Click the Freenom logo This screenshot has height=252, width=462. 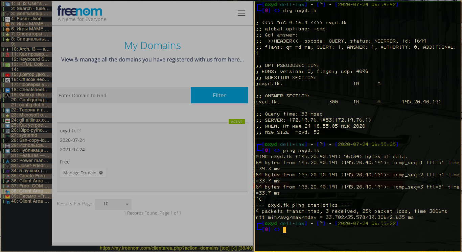80,11
